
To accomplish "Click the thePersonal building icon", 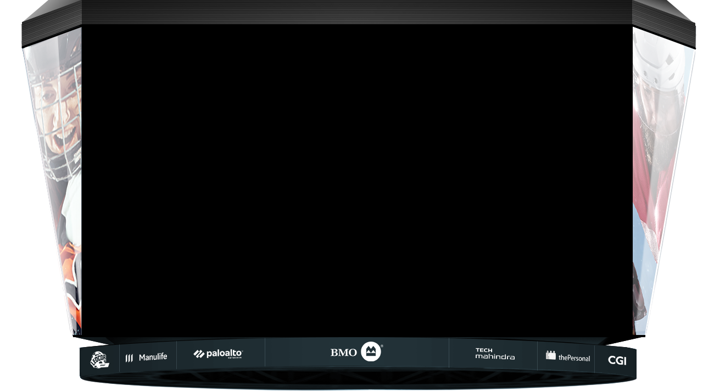I will [550, 355].
